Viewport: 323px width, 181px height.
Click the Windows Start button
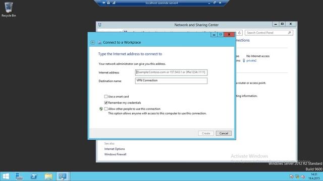tap(6, 176)
